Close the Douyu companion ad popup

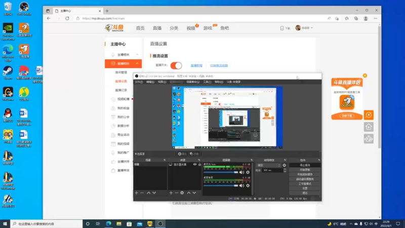coord(364,75)
